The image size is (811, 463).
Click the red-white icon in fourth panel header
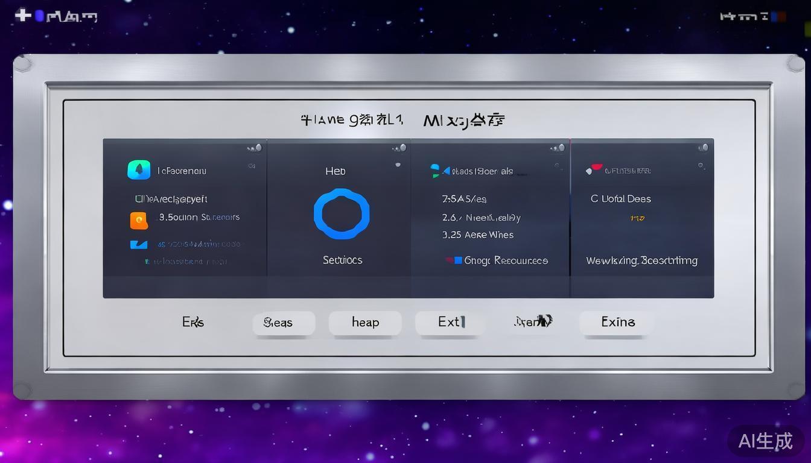594,170
